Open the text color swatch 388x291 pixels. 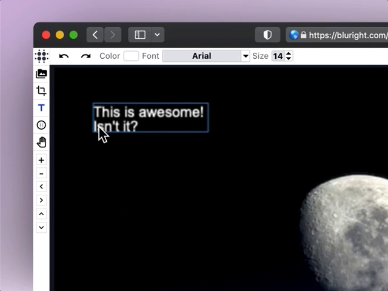coord(131,56)
